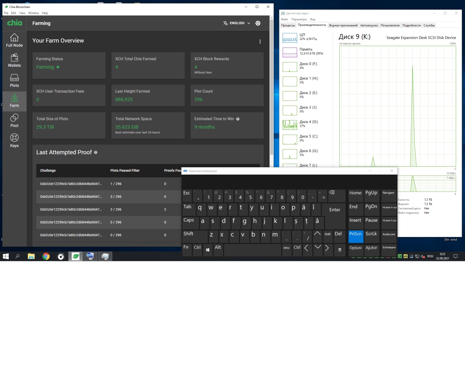This screenshot has height=368, width=465.
Task: Open Файл menu in Task Manager
Action: (x=284, y=19)
